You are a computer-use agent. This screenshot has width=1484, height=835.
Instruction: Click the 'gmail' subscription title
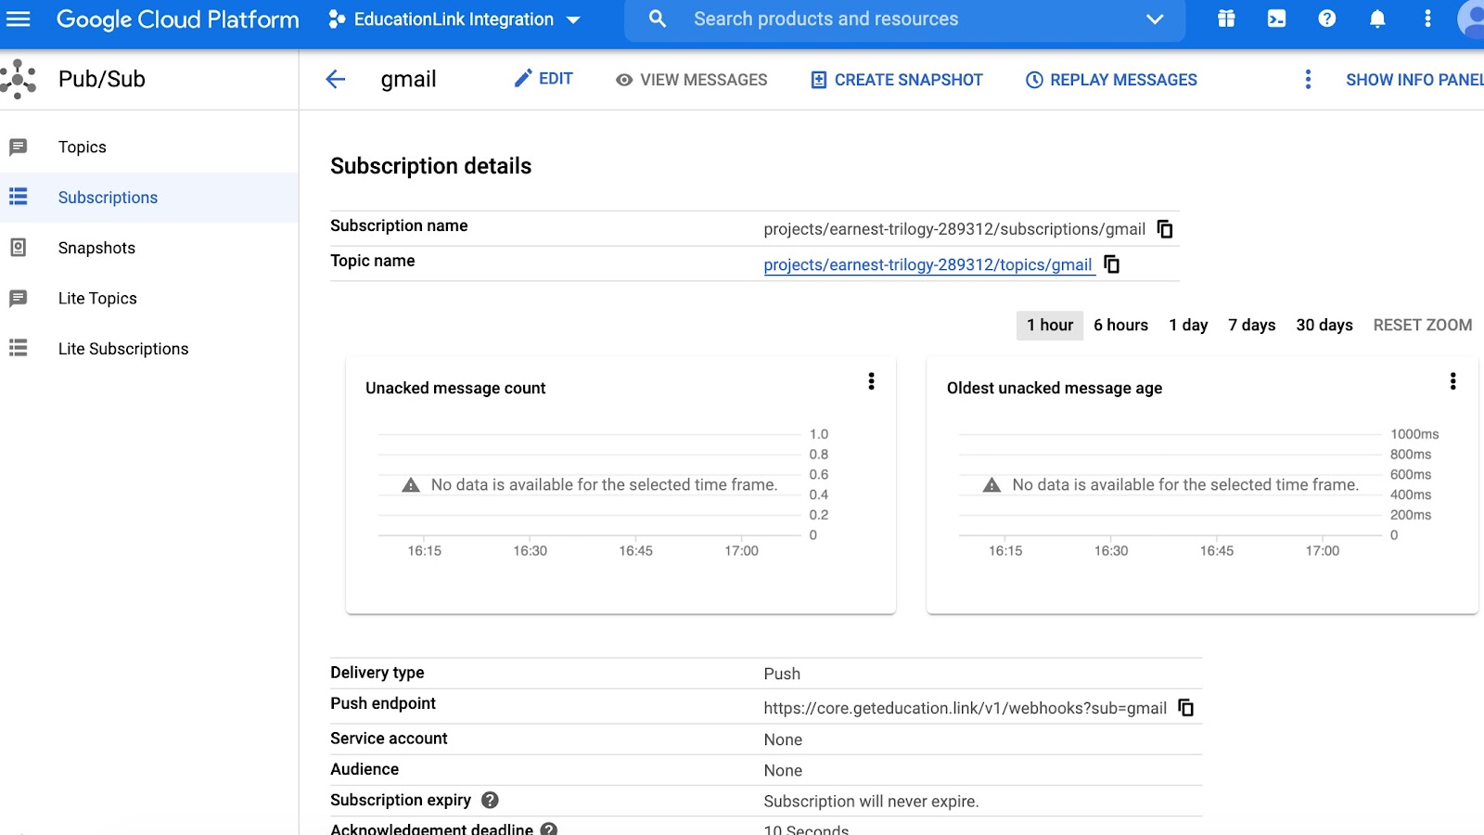[x=408, y=80]
